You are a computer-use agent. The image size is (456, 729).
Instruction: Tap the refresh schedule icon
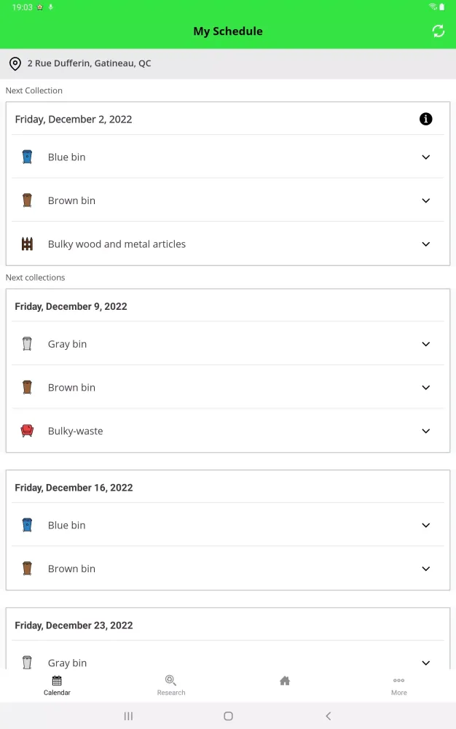tap(438, 31)
